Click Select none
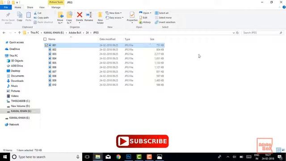This screenshot has width=286, height=161. click(163, 18)
